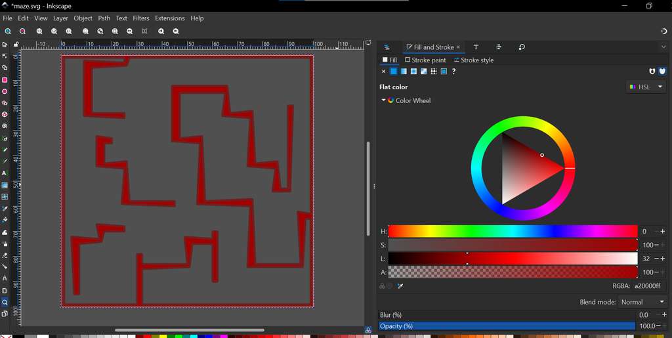Choose Mesh gradient fill type
Viewport: 672px width, 338px height.
pos(423,72)
